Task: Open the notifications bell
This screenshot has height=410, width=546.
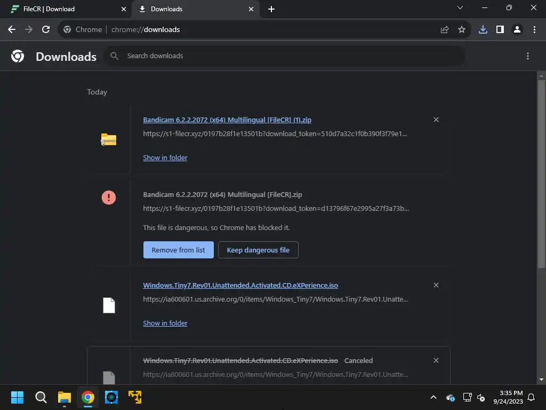Action: [x=532, y=397]
